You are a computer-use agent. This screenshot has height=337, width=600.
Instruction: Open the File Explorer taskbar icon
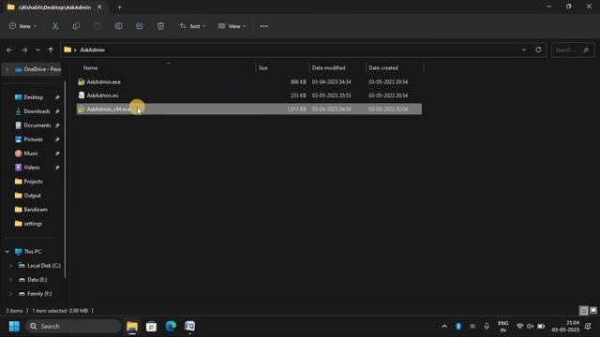pyautogui.click(x=132, y=327)
